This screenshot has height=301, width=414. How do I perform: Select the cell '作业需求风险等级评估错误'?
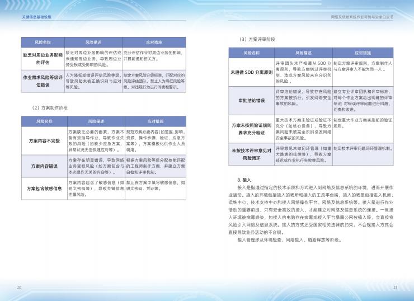(x=43, y=81)
